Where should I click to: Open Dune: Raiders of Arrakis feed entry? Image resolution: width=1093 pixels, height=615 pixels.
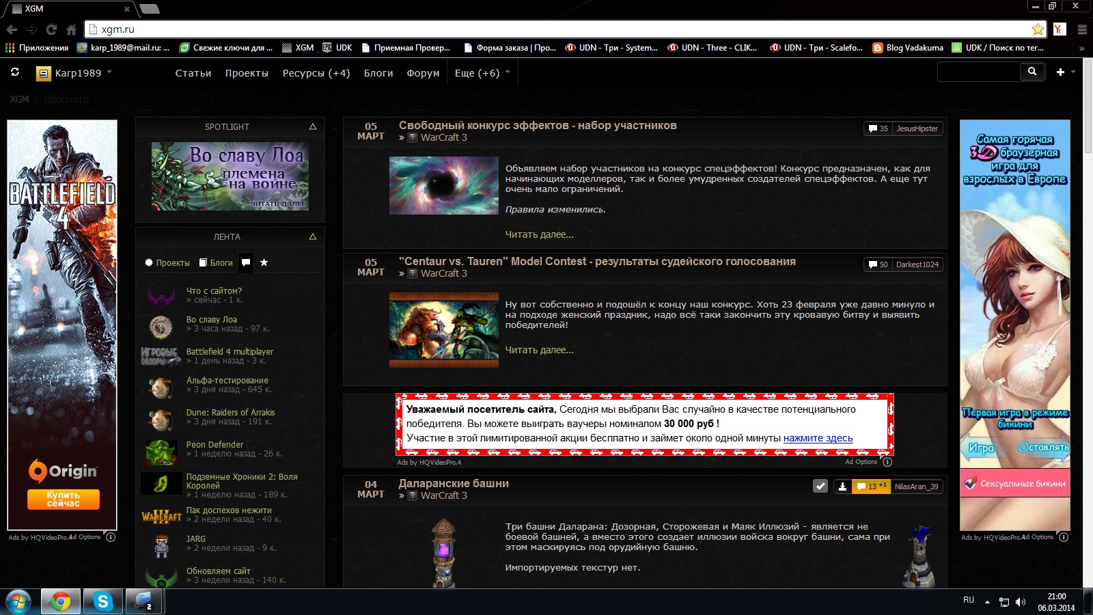pos(231,412)
